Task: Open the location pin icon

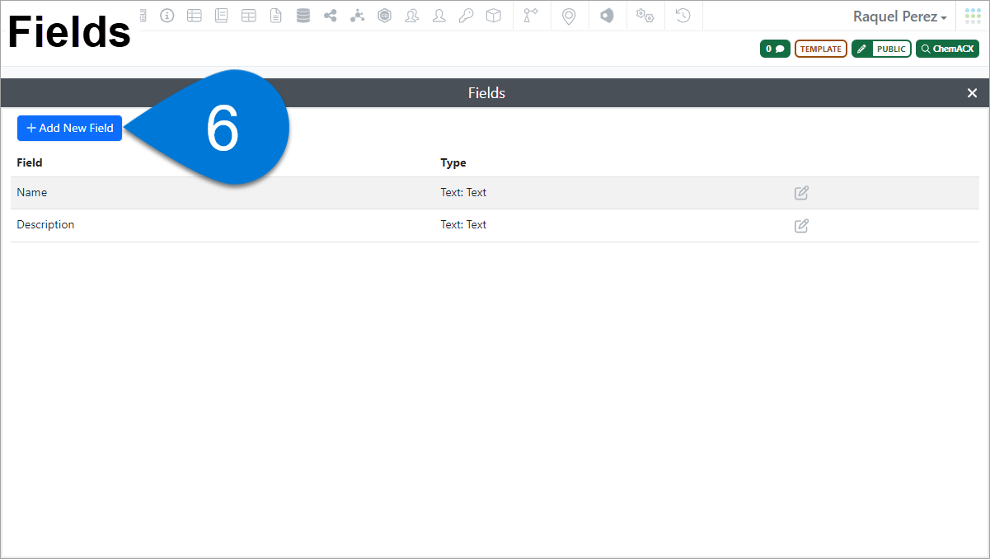Action: [x=569, y=16]
